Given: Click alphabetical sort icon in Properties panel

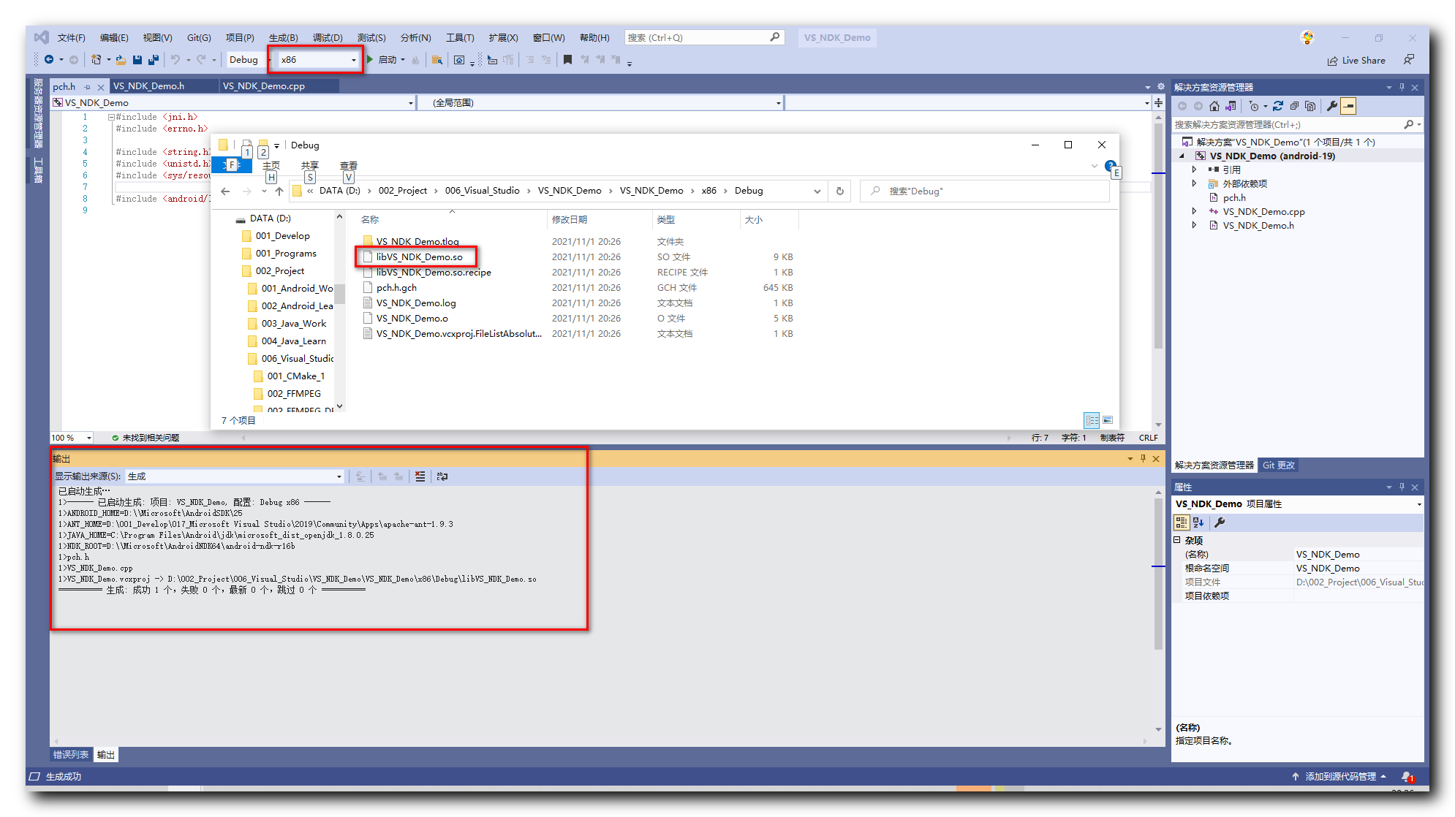Looking at the screenshot, I should tap(1198, 522).
